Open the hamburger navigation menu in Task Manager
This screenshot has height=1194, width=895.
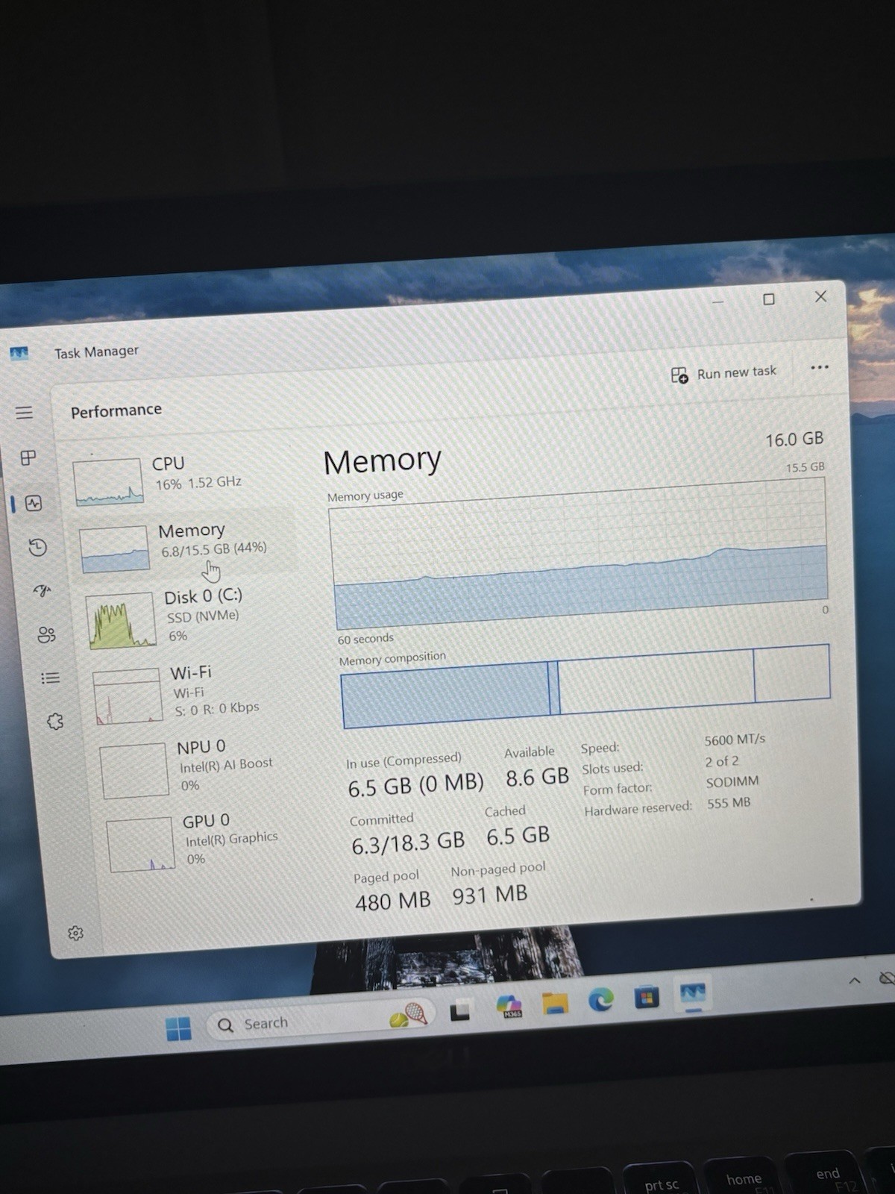click(24, 413)
